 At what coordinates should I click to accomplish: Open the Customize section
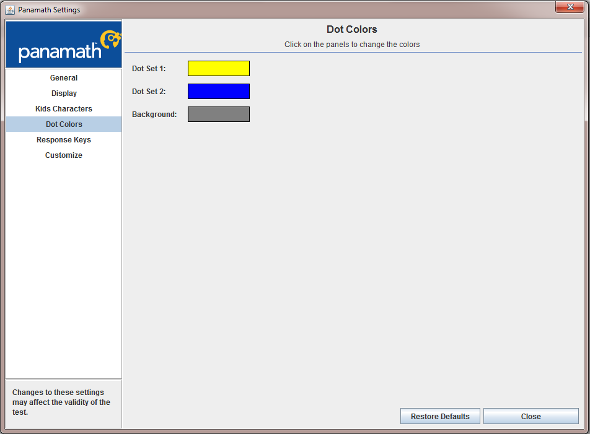(64, 155)
